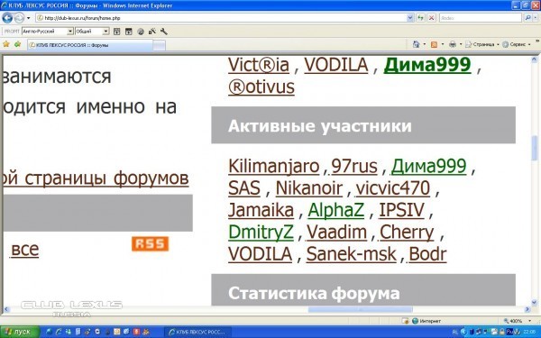This screenshot has height=338, width=541.
Task: Refresh the page with the green arrows
Action: point(420,18)
